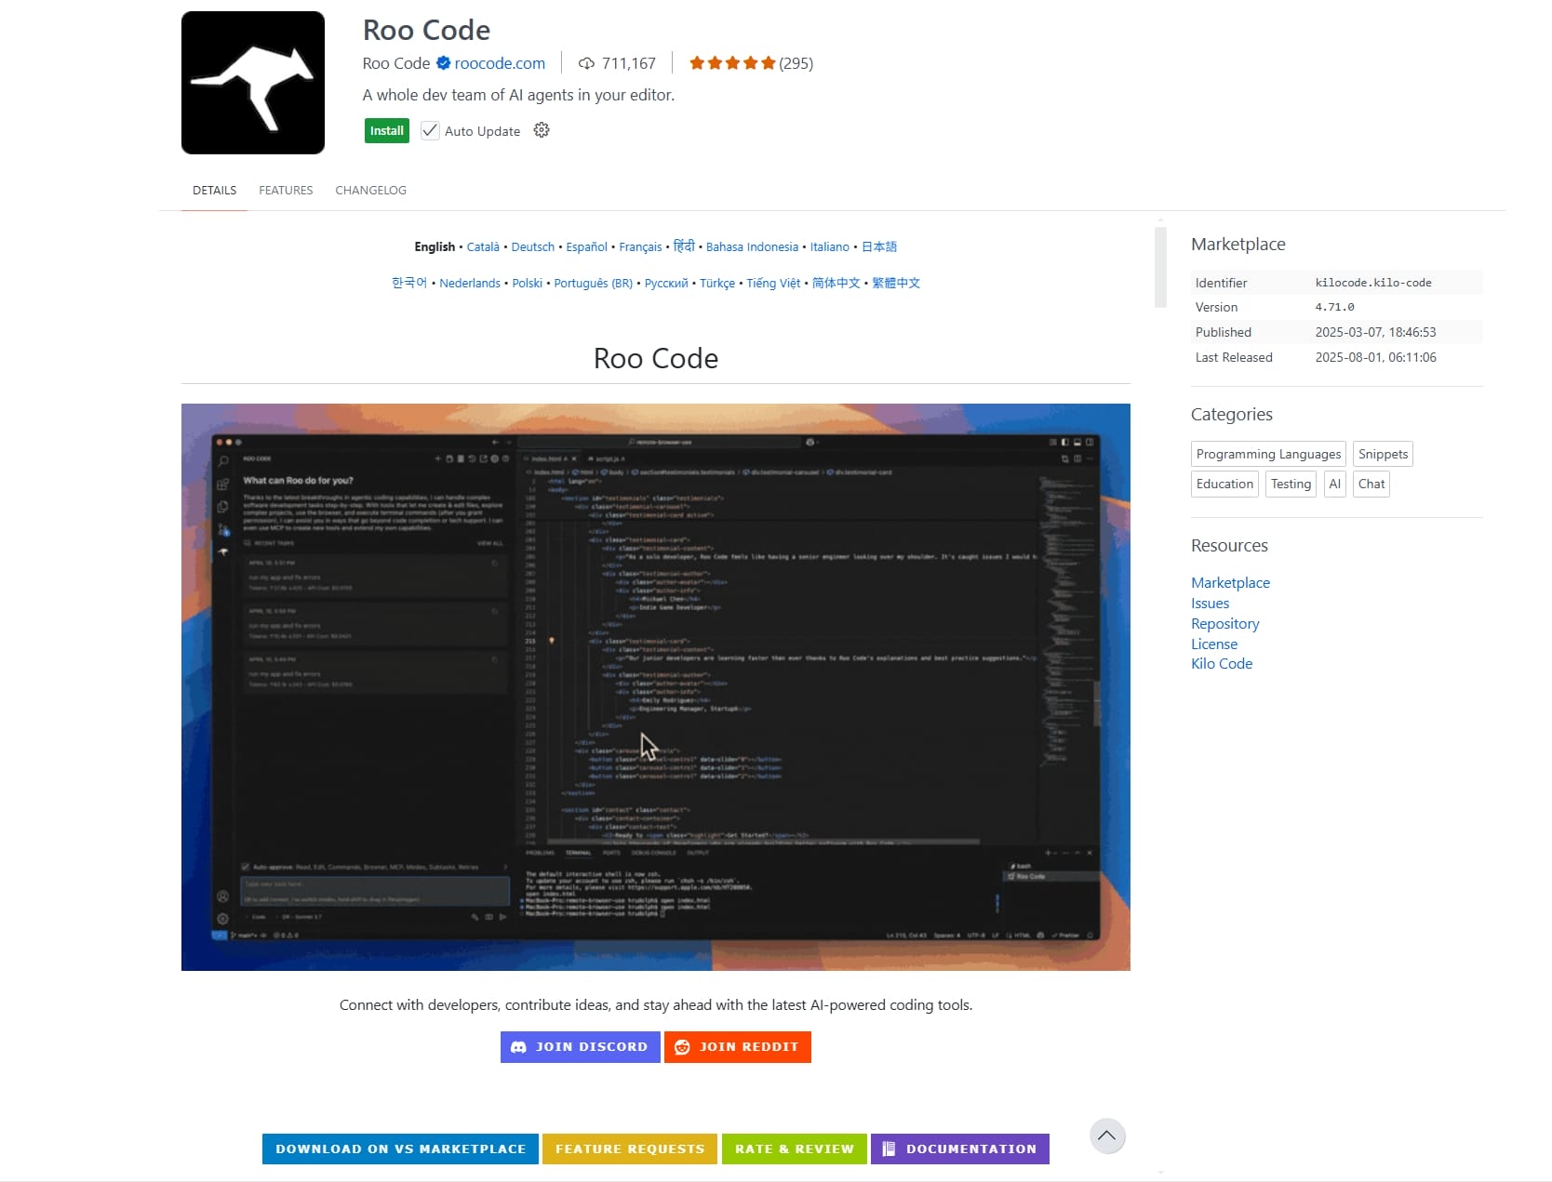Open the Changelog tab
The height and width of the screenshot is (1182, 1552).
pos(371,191)
